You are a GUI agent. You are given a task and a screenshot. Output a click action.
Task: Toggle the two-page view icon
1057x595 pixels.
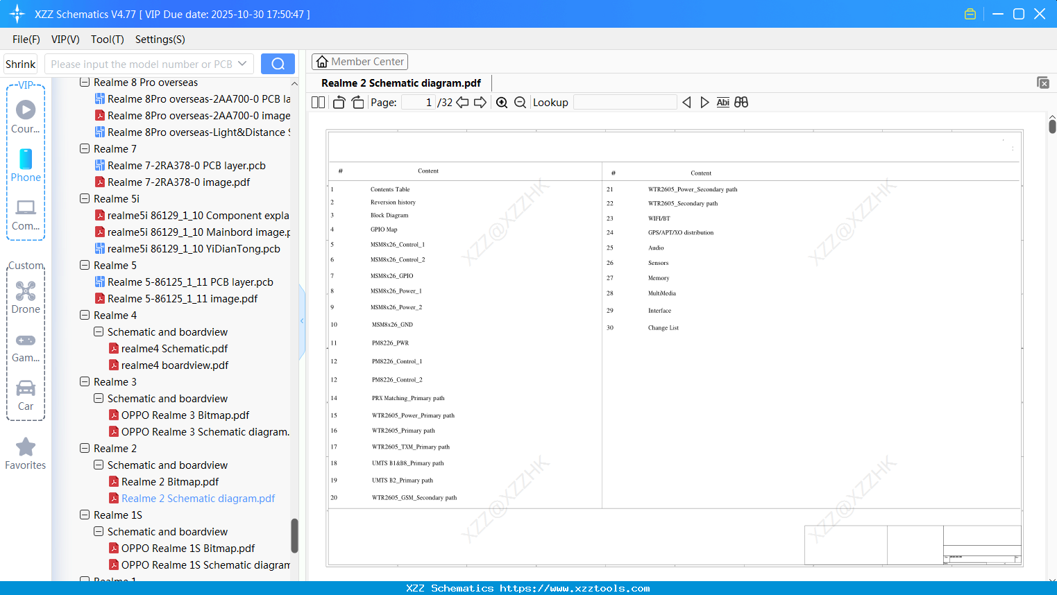pyautogui.click(x=319, y=103)
